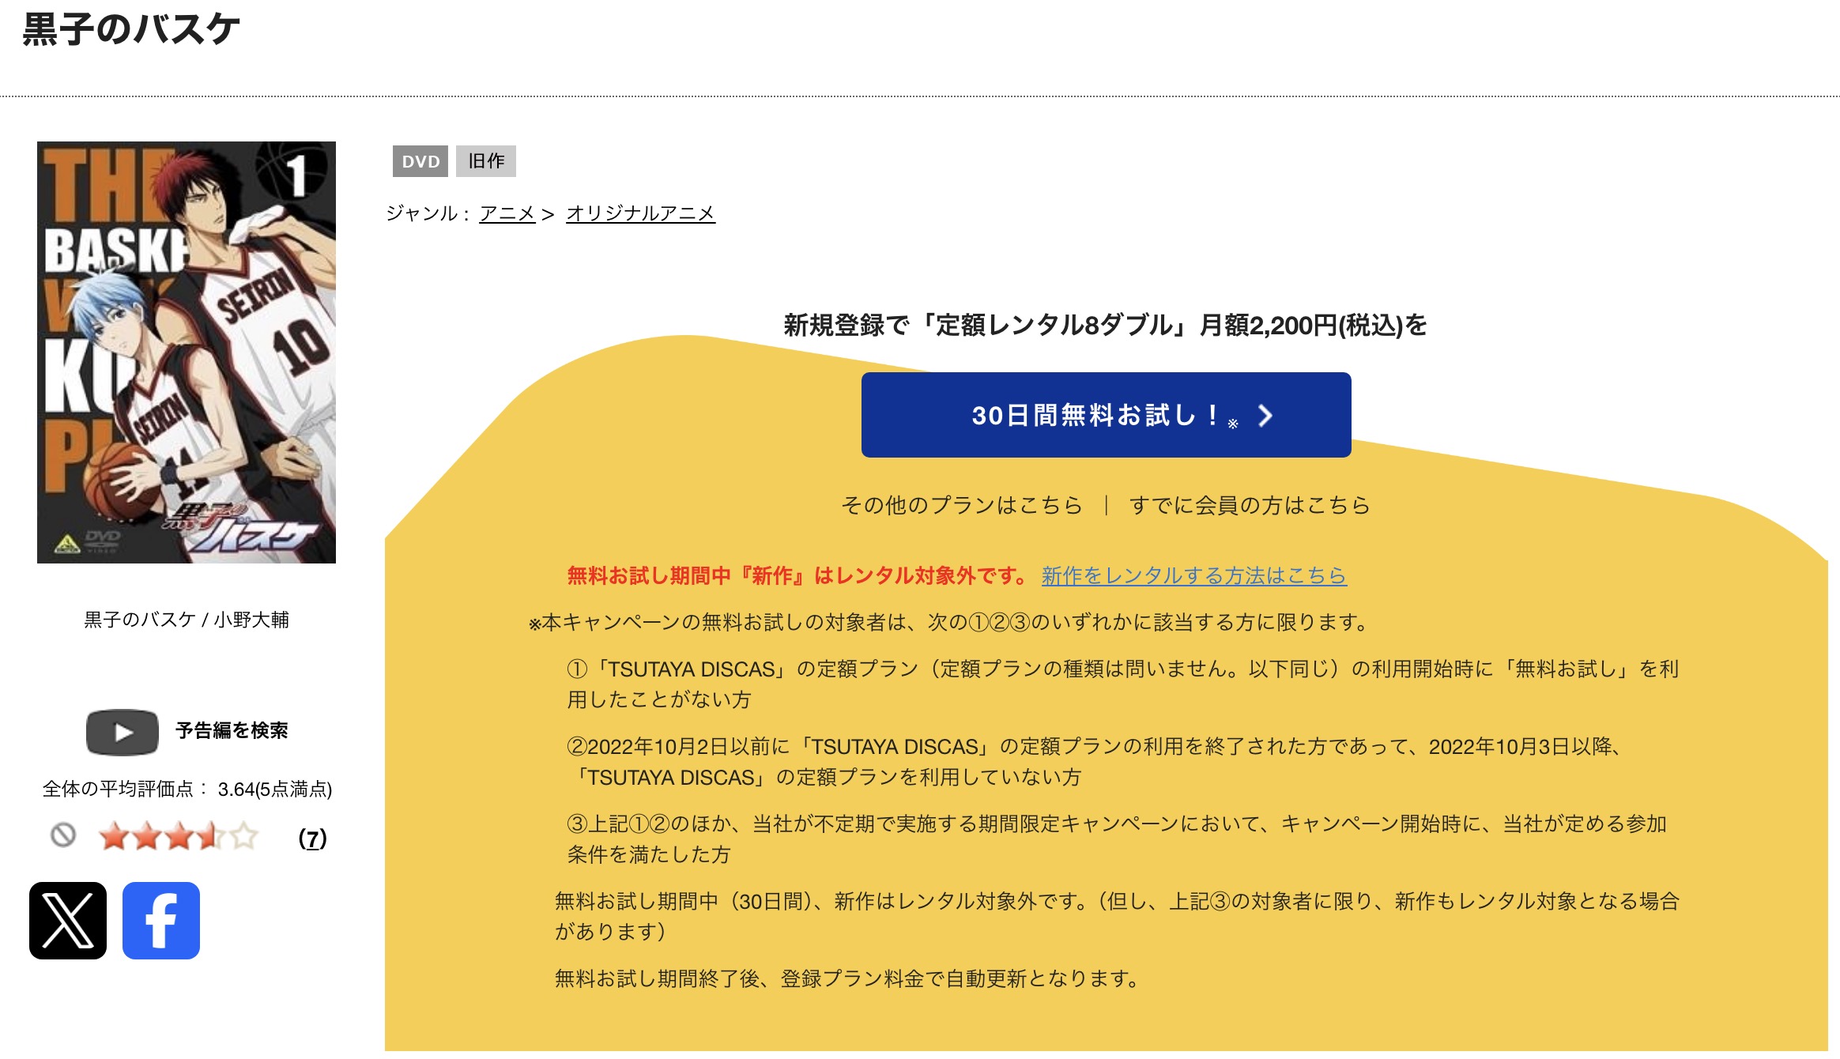Share on X (Twitter) icon

68,921
